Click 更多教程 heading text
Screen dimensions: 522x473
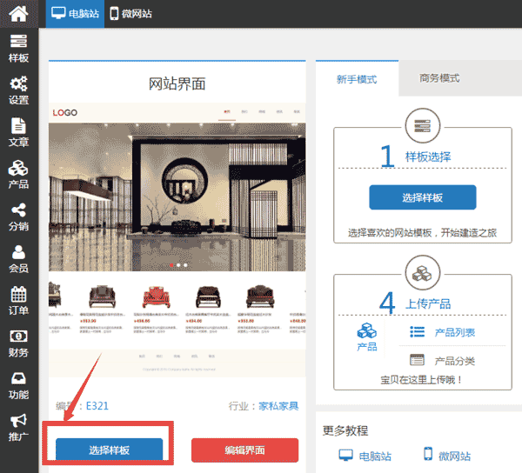click(345, 430)
